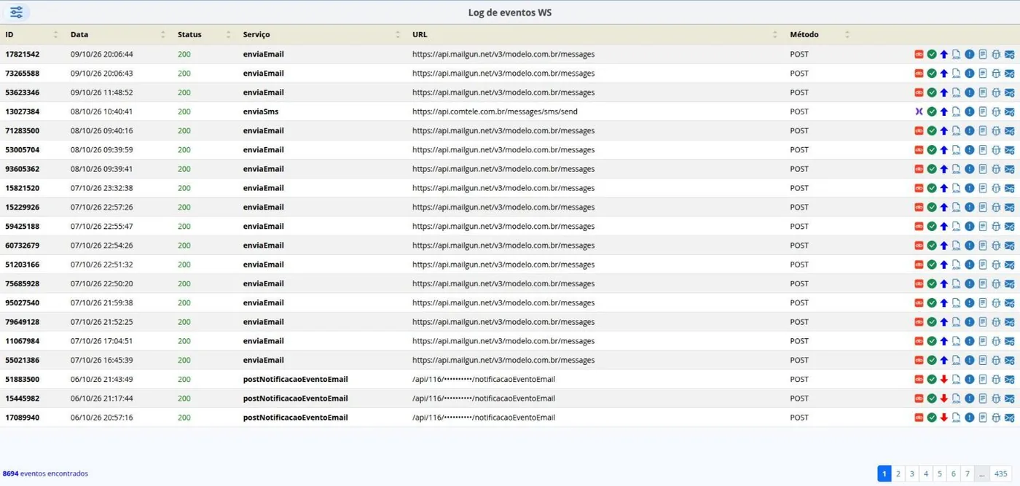
Task: Click the red link icon for ID 79649128
Action: tap(919, 322)
